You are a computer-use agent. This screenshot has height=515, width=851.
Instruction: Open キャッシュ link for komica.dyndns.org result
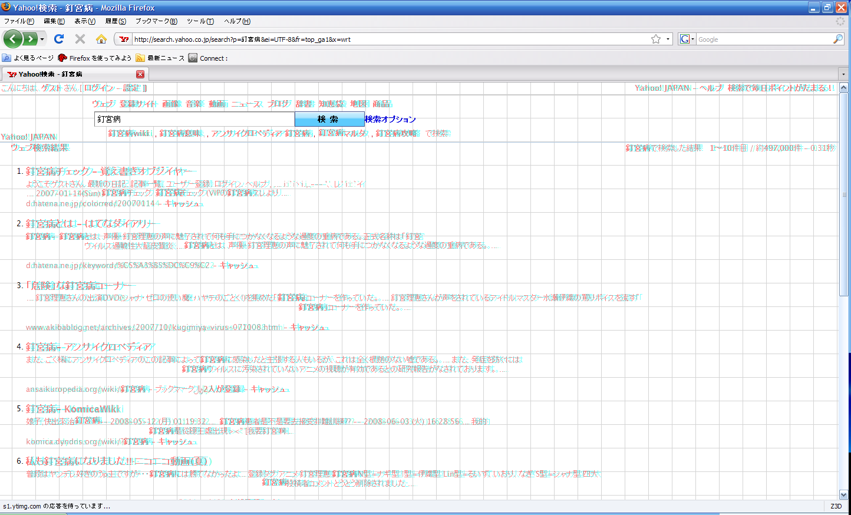pyautogui.click(x=176, y=441)
